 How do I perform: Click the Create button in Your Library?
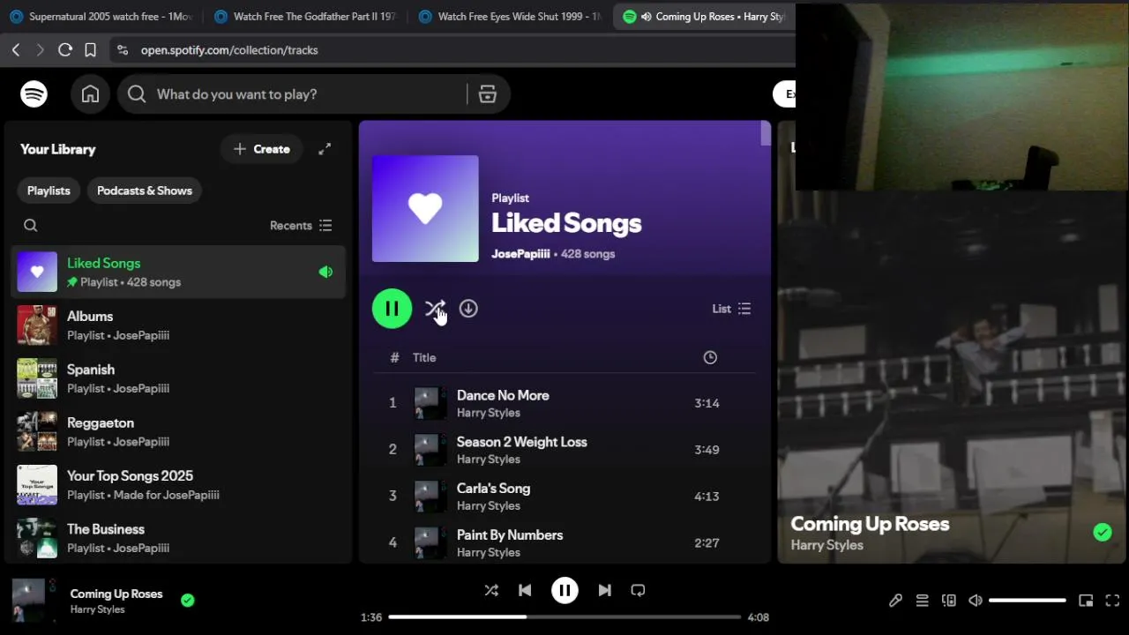pyautogui.click(x=261, y=149)
